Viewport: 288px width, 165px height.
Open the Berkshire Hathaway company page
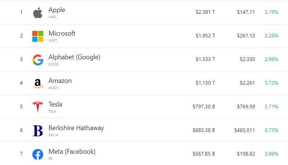(x=76, y=128)
